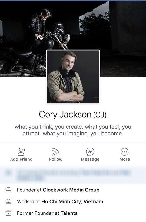The height and width of the screenshot is (222, 146).
Task: Select the Add Friend text label
Action: 21,159
